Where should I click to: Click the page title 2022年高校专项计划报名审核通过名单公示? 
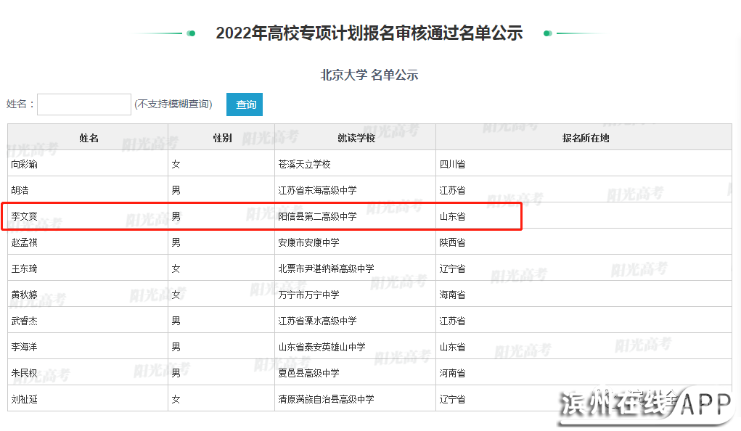pyautogui.click(x=369, y=33)
